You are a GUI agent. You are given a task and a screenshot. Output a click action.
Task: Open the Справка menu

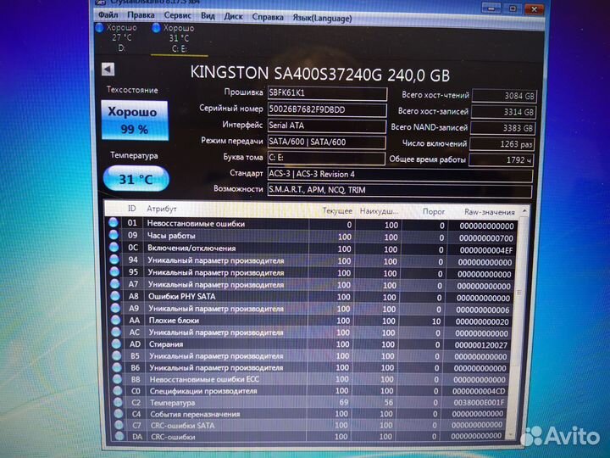268,17
